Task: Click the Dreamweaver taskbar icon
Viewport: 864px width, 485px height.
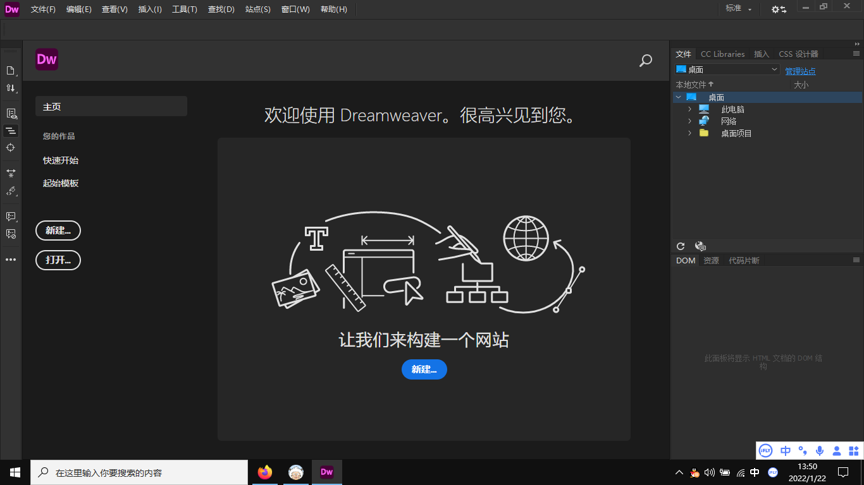Action: coord(326,472)
